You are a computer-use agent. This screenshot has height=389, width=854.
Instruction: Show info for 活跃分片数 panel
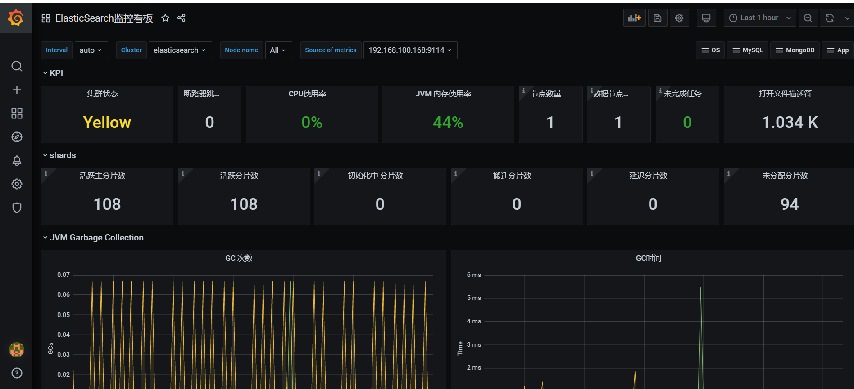point(182,173)
